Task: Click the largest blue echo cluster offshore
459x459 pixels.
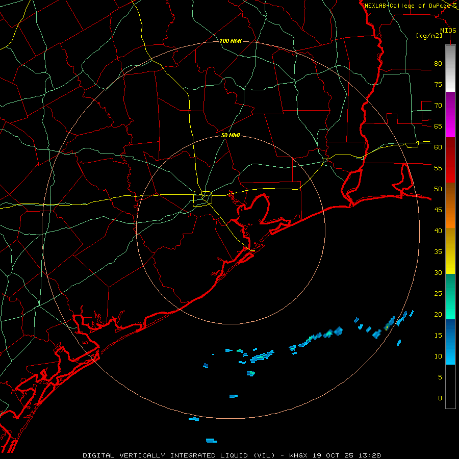Action: point(262,356)
